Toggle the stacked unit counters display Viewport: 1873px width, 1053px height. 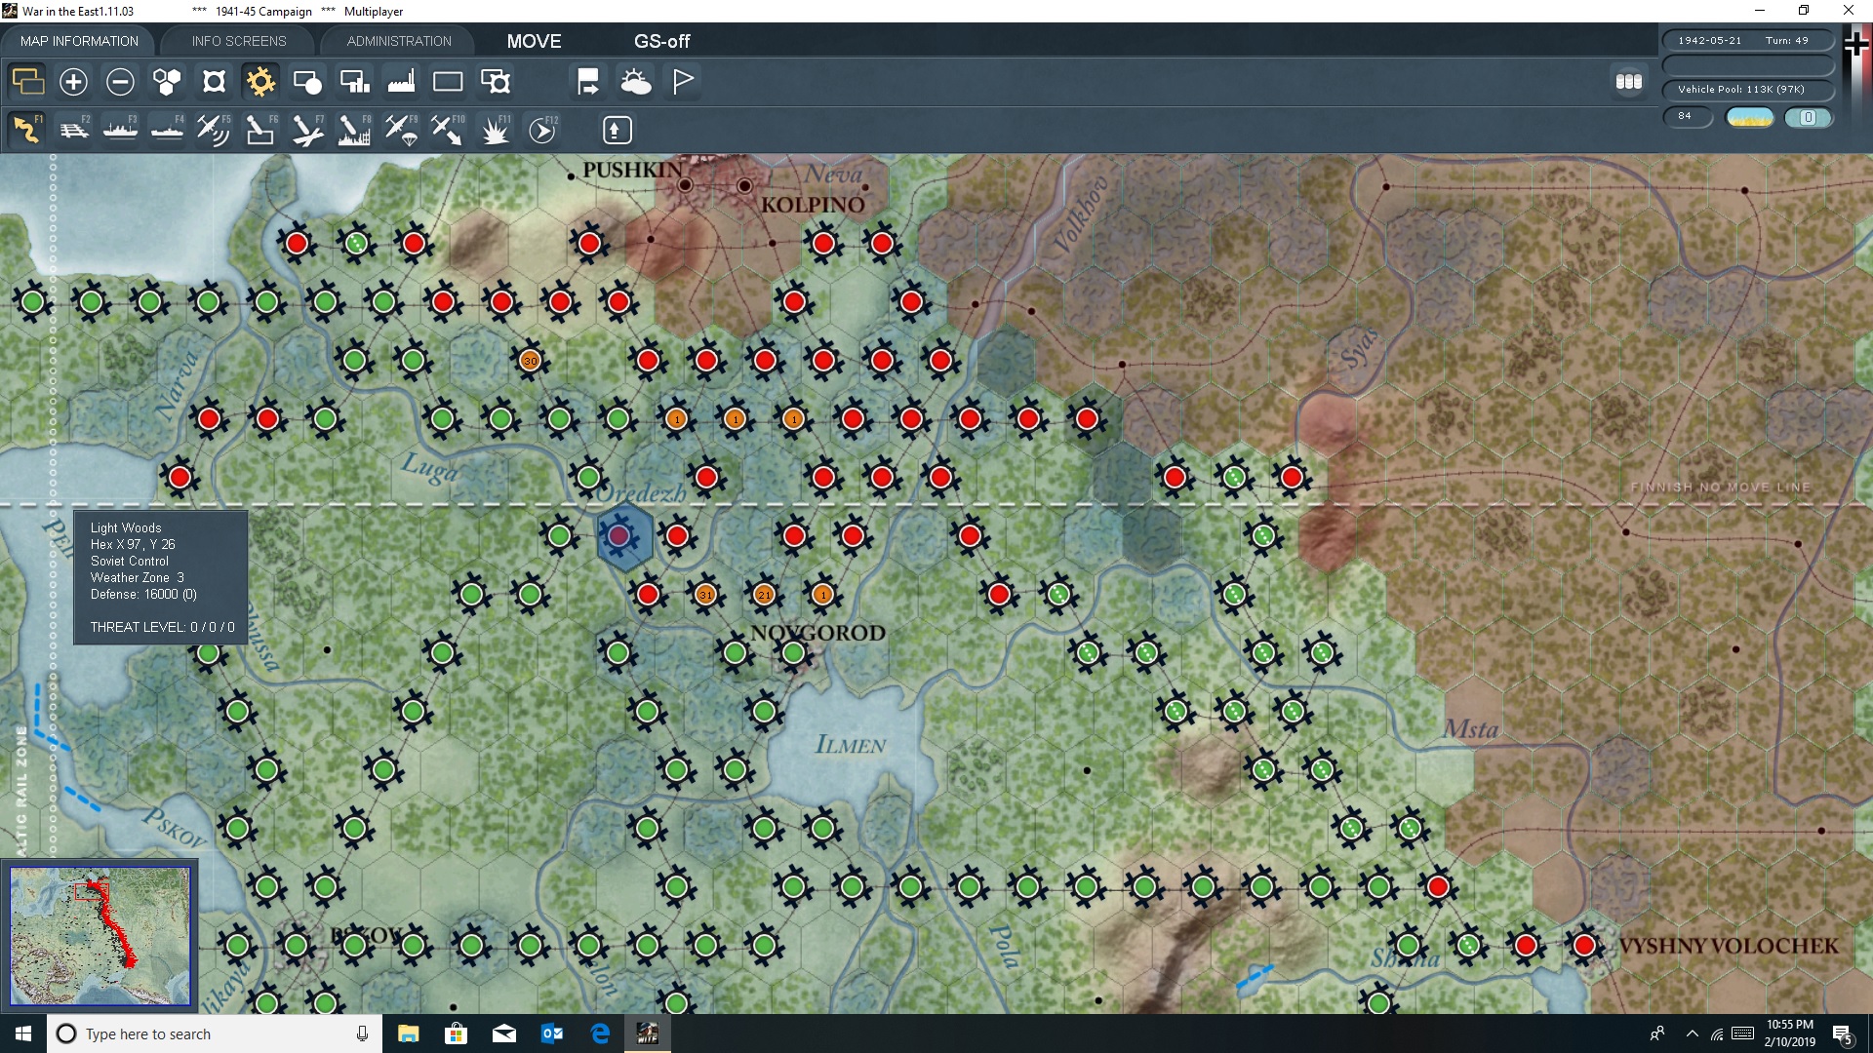coord(1629,82)
